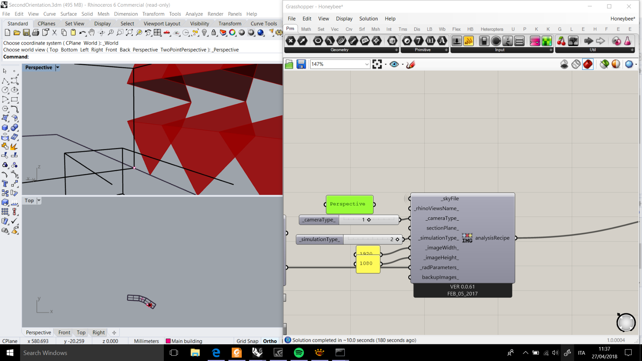Select the Box solid tool in sidebar
This screenshot has height=361, width=642.
(5, 127)
